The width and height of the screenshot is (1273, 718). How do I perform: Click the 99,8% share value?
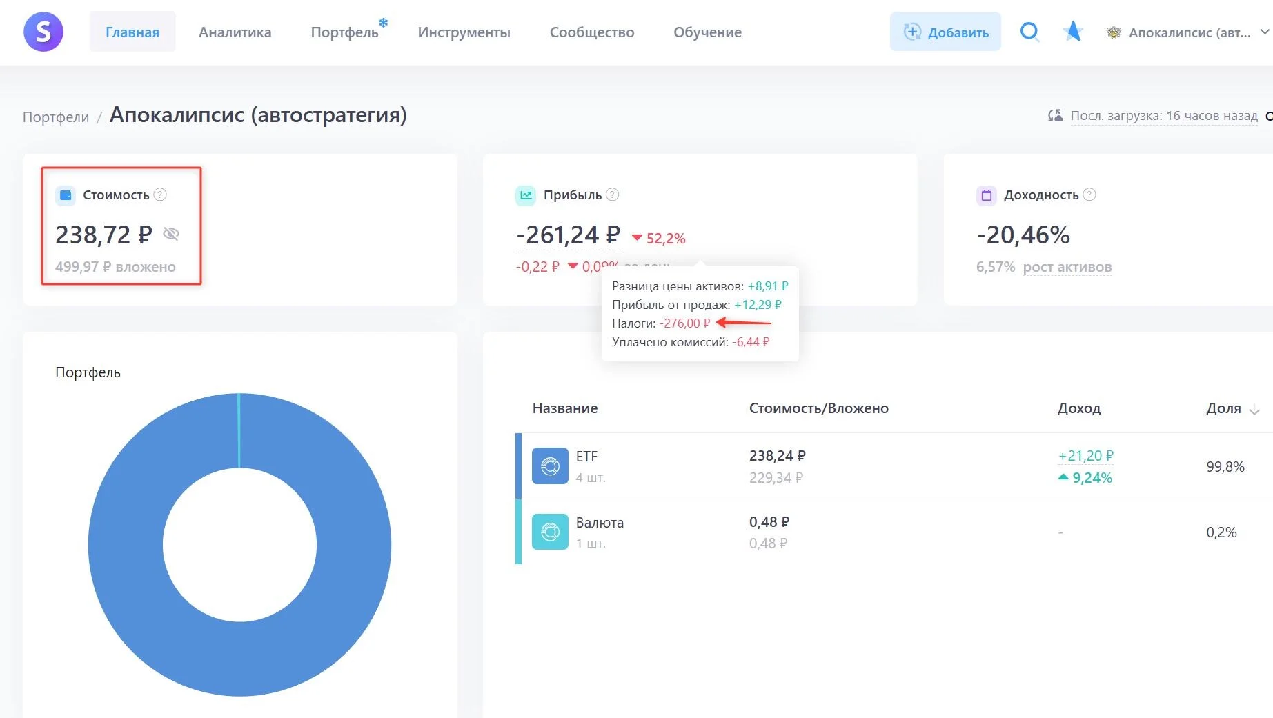click(1225, 467)
